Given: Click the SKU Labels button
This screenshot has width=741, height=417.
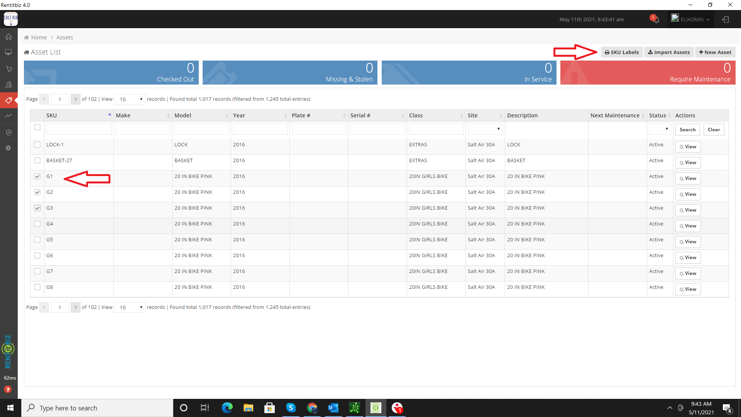Looking at the screenshot, I should (x=622, y=52).
